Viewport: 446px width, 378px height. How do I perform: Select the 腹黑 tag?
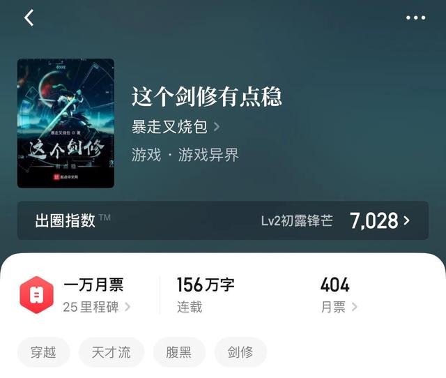179,352
